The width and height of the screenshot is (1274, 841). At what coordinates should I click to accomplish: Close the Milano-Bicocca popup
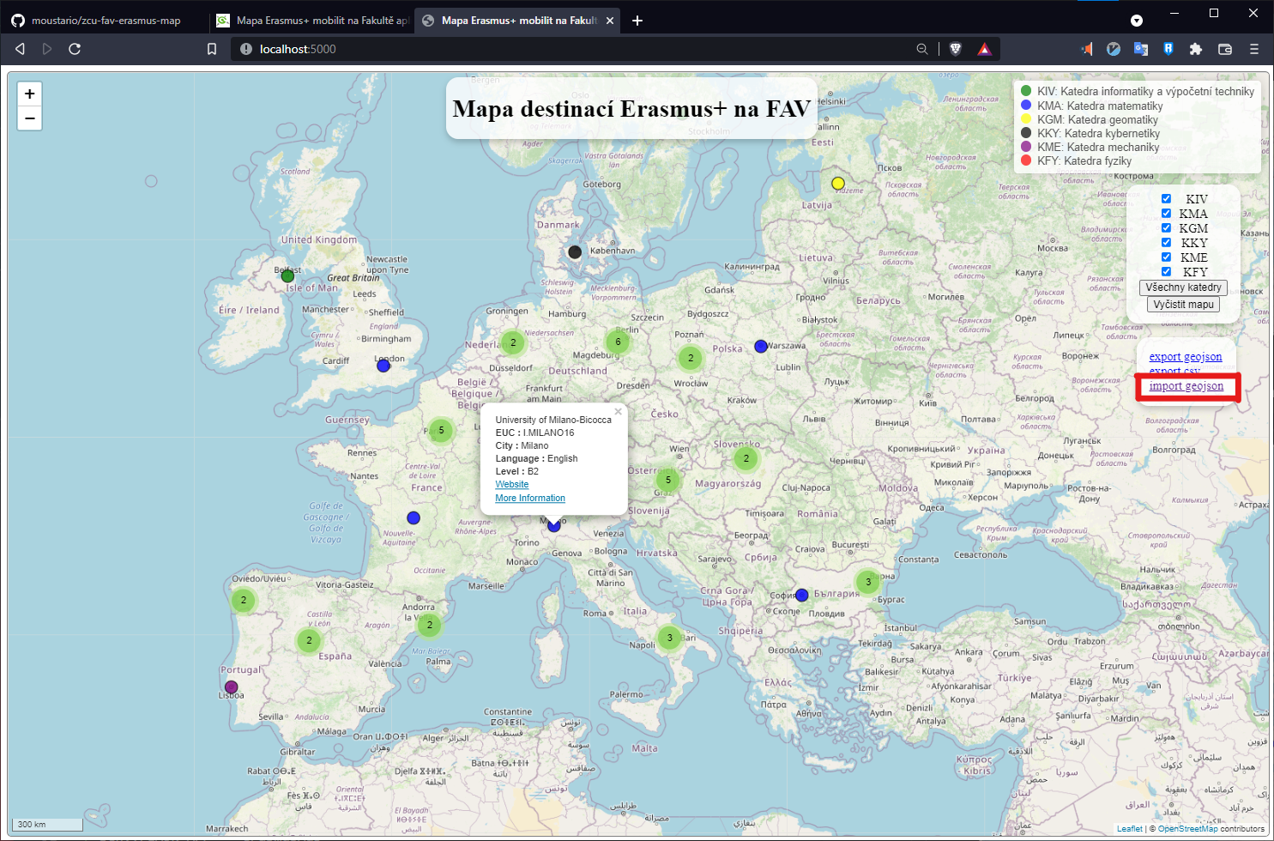click(x=618, y=412)
